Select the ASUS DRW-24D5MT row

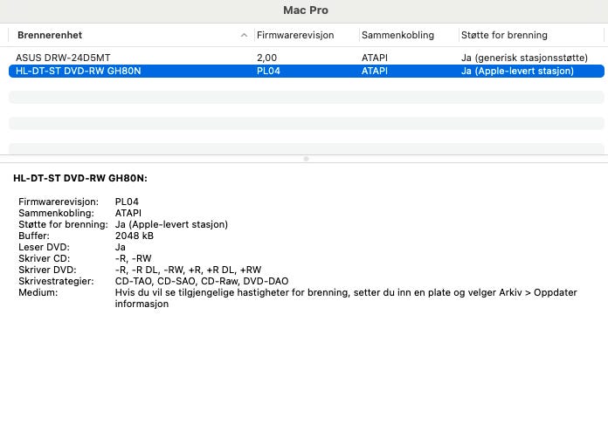[307, 58]
